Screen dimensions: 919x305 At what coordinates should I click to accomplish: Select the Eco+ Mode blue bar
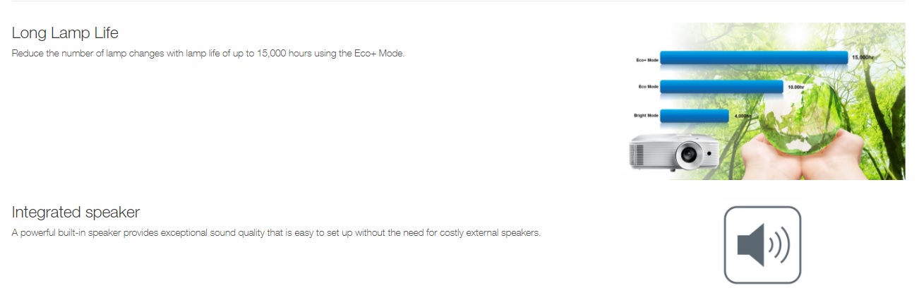point(753,59)
